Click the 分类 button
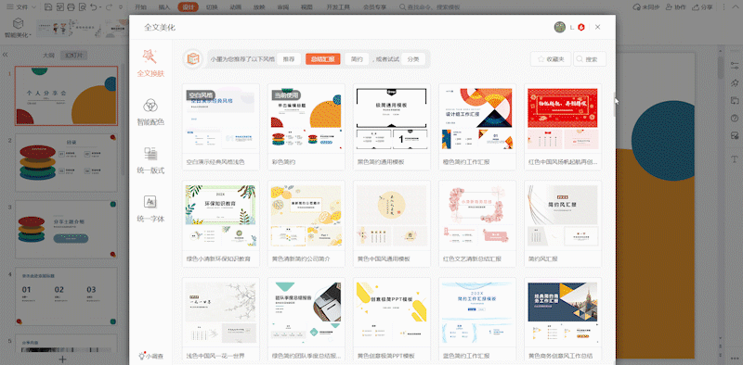 point(412,59)
